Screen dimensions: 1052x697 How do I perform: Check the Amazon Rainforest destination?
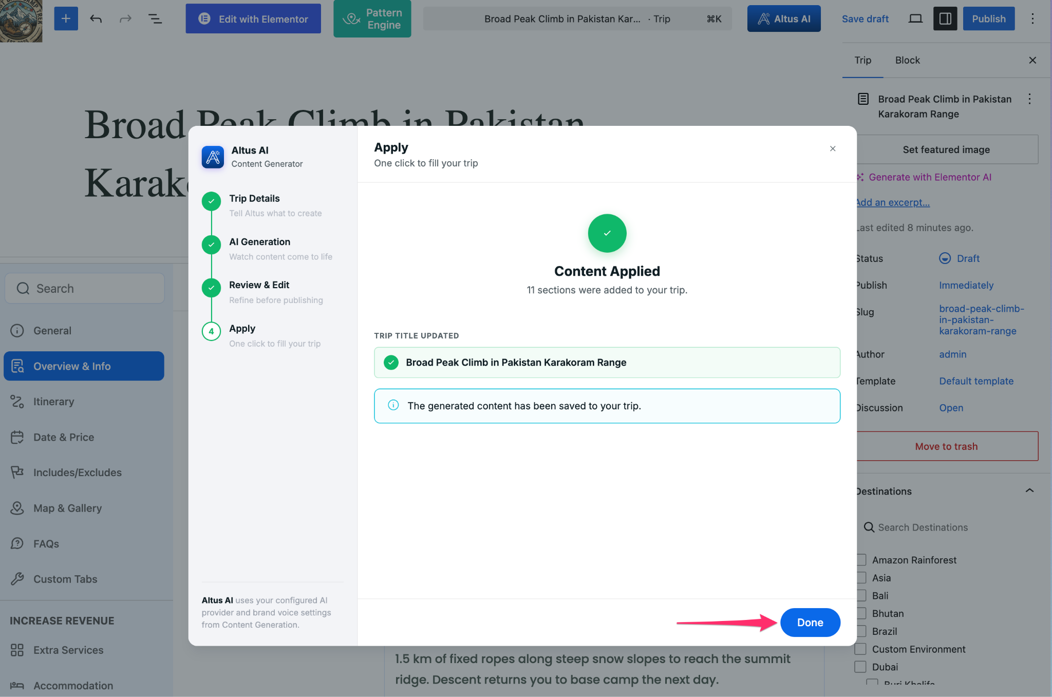click(x=861, y=560)
